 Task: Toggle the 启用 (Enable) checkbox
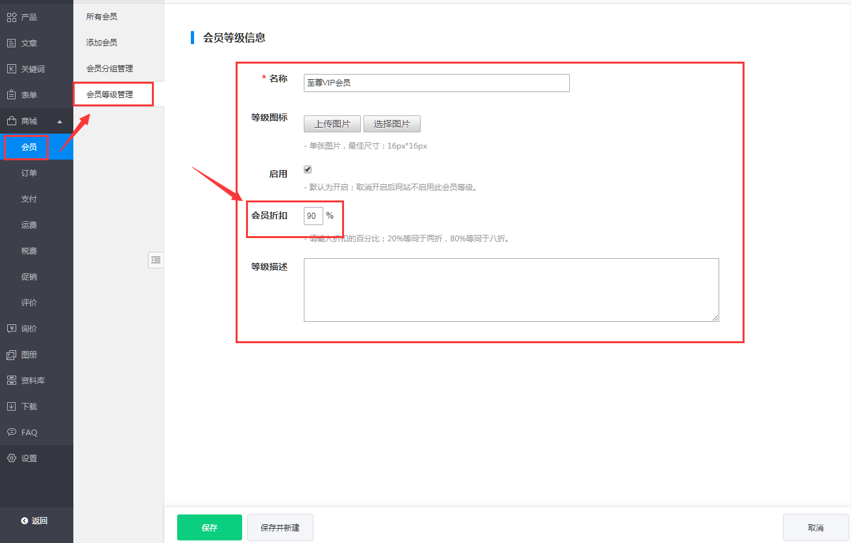tap(308, 169)
